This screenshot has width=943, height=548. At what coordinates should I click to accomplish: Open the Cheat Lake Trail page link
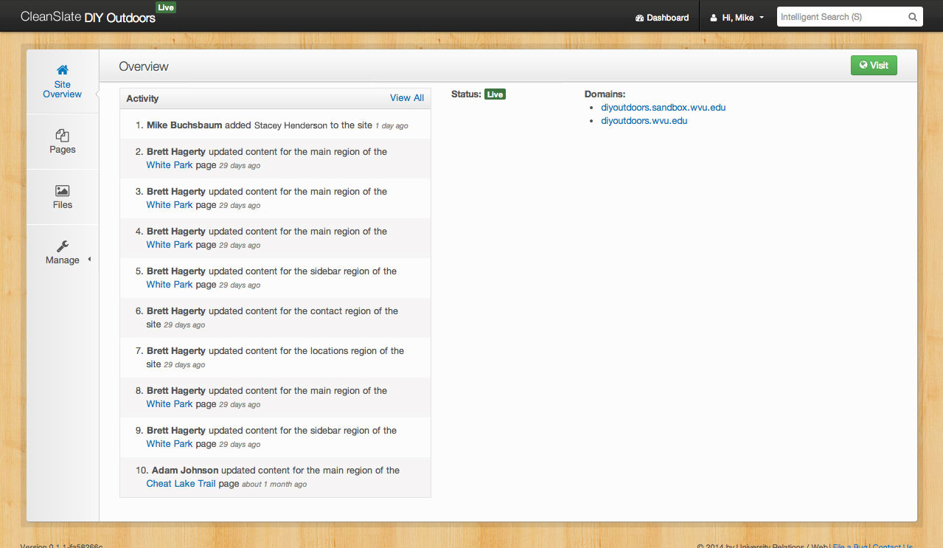coord(181,484)
